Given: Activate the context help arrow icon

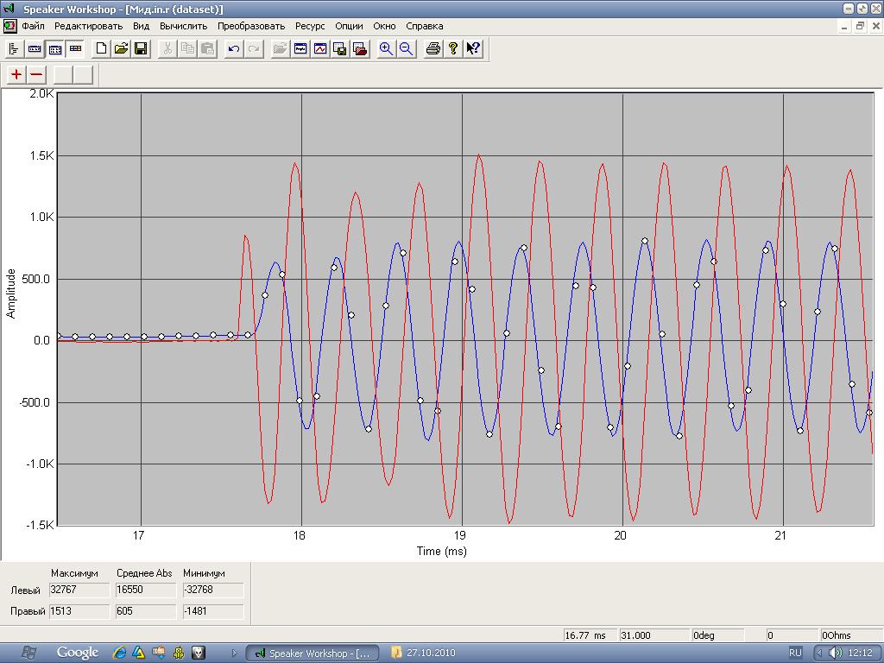Looking at the screenshot, I should coord(473,49).
